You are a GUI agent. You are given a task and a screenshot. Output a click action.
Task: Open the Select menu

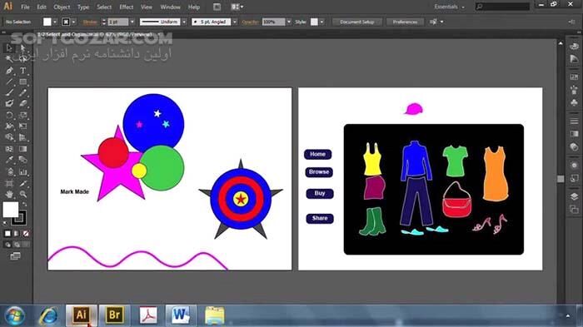(x=104, y=7)
